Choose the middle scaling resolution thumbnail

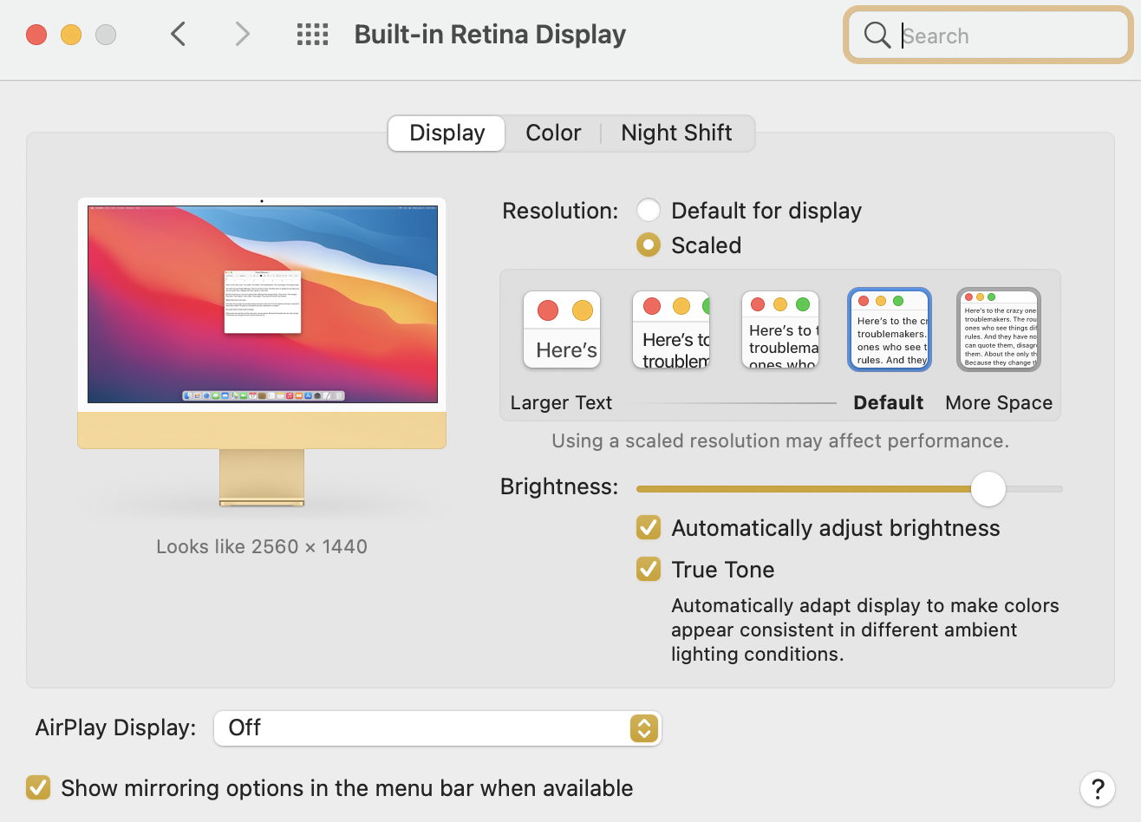click(x=780, y=329)
